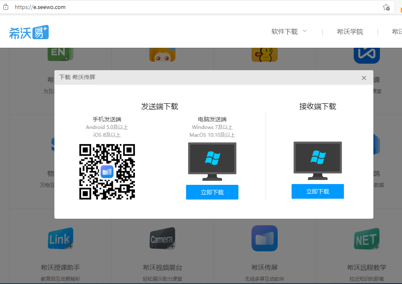Click the green EN app icon
Screen dimensions: 402x284
coord(61,54)
